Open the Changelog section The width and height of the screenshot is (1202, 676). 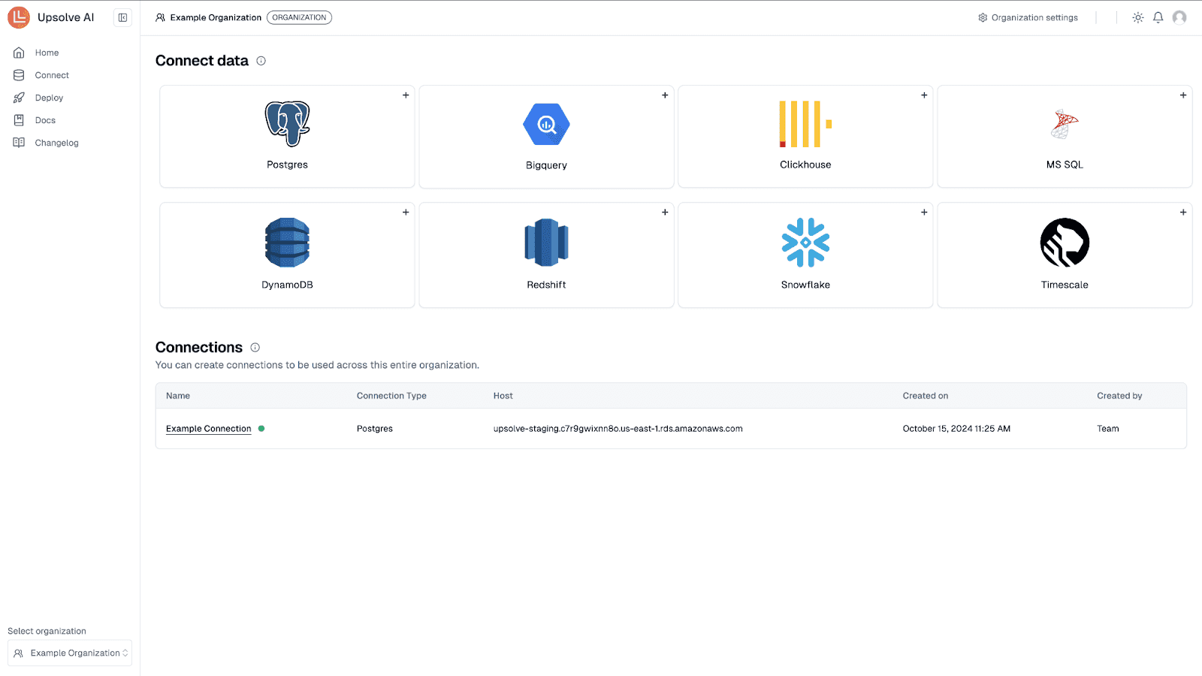(x=56, y=142)
